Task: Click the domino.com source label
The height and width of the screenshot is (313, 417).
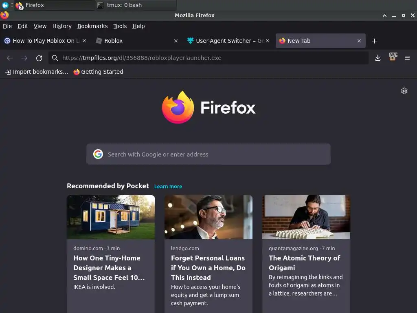Action: (x=88, y=248)
